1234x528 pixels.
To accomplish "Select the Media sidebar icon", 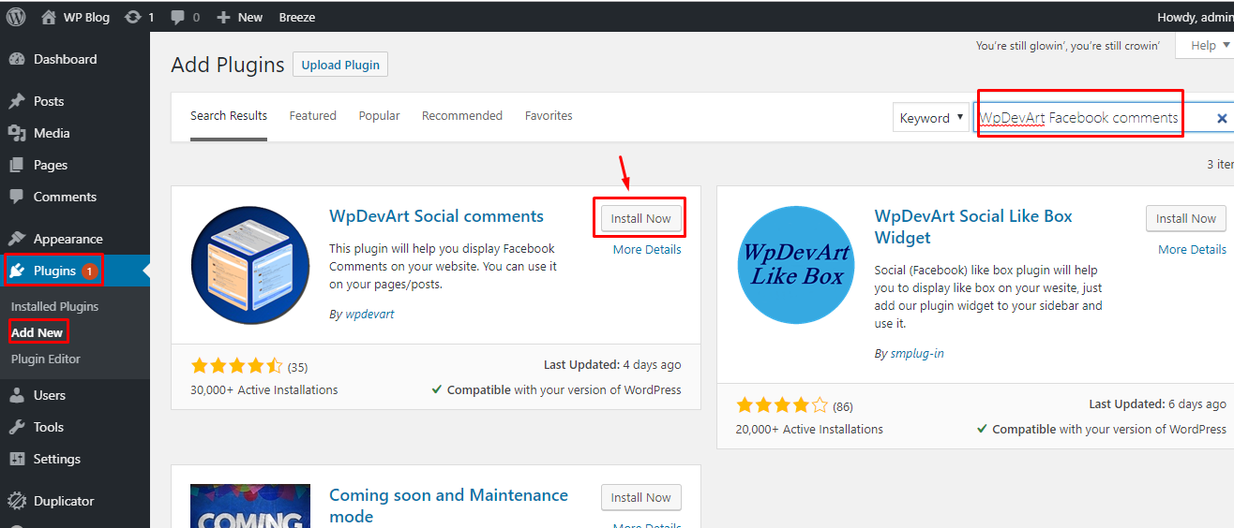I will (x=17, y=133).
